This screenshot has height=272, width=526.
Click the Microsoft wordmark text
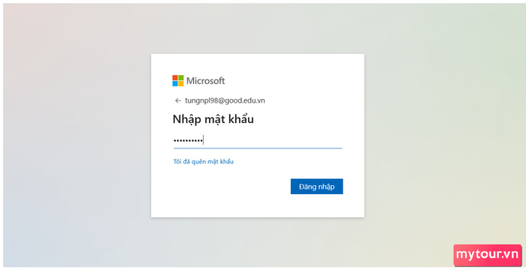pos(205,81)
